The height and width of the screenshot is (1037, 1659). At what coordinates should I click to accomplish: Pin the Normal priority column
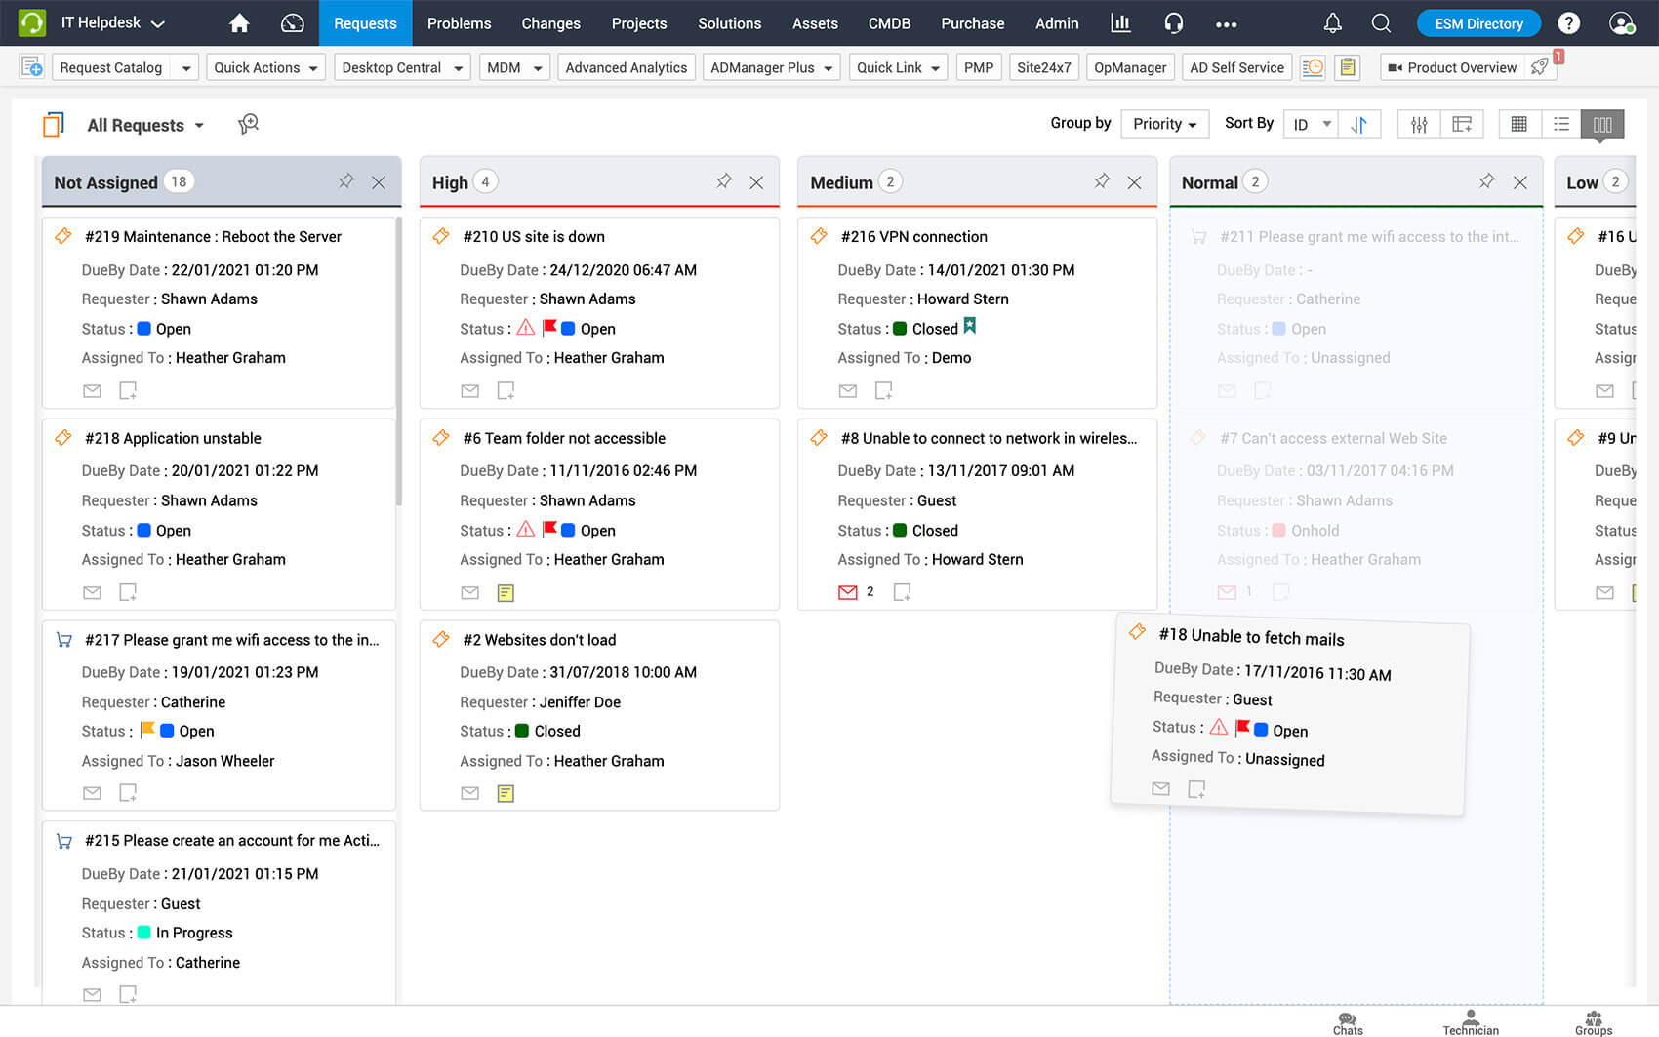(x=1486, y=181)
